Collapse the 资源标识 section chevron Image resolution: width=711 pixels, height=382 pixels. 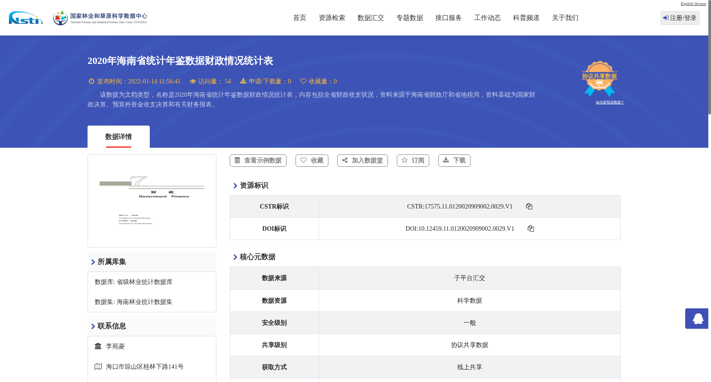(235, 185)
